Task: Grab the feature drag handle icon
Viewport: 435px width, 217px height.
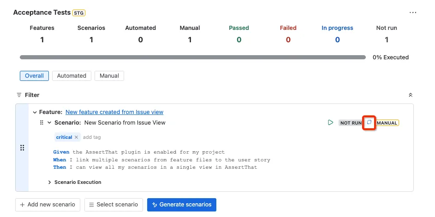Action: [x=22, y=148]
